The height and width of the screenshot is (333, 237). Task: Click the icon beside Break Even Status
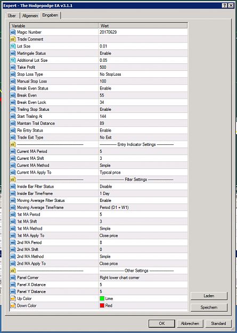[13, 88]
